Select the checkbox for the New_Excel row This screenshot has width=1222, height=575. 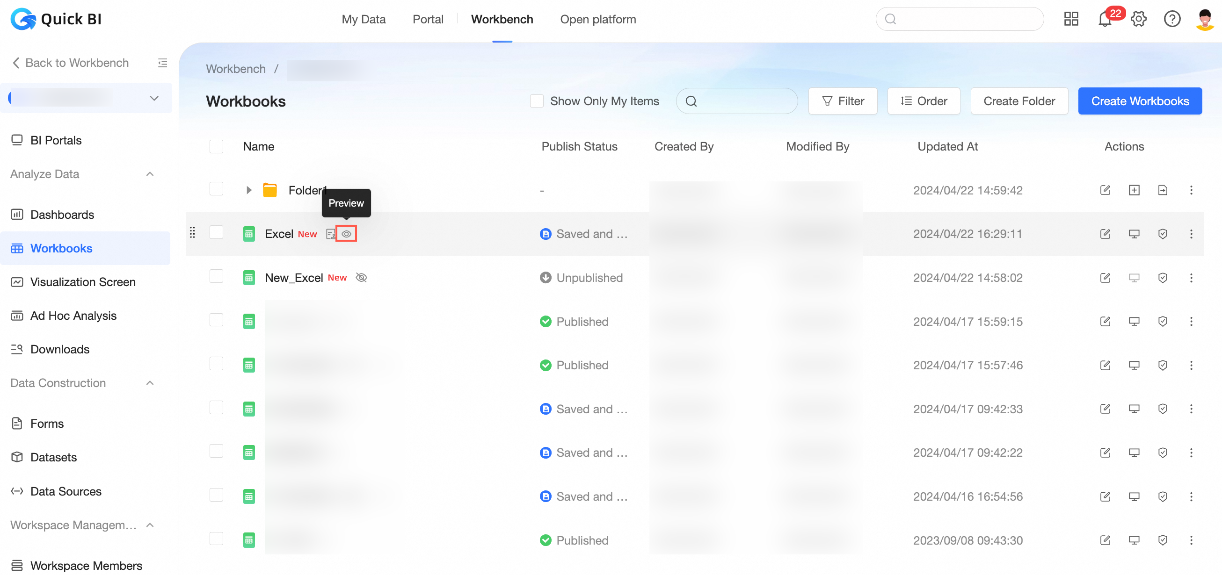tap(216, 276)
